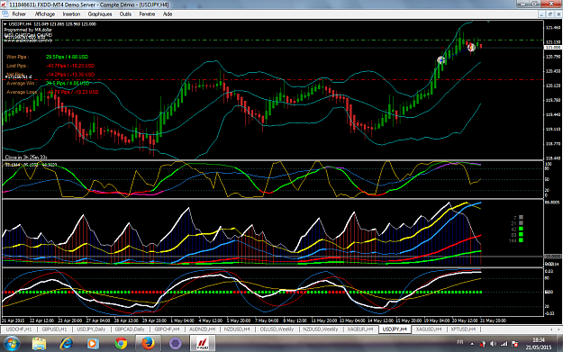Click the 121.000 current price label
The height and width of the screenshot is (352, 563).
pos(553,48)
